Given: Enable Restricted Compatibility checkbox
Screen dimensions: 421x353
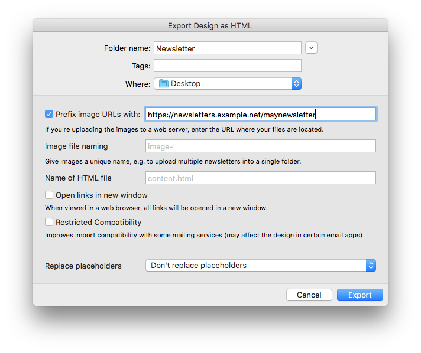Looking at the screenshot, I should [x=49, y=222].
